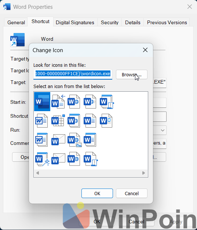Switch to the General tab
The image size is (197, 230).
pos(16,22)
